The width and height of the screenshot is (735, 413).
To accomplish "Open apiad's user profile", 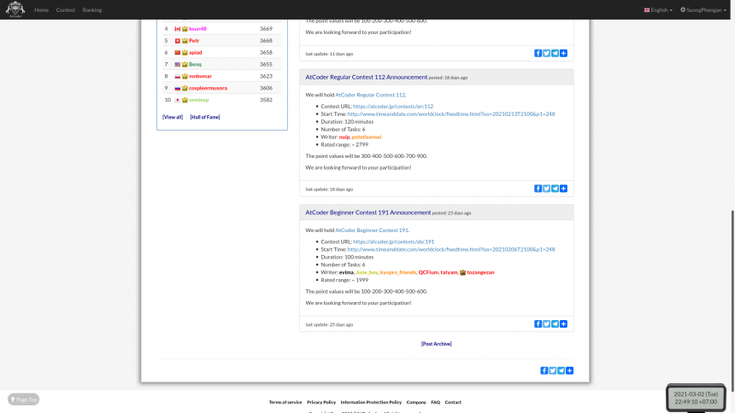I will pos(195,52).
